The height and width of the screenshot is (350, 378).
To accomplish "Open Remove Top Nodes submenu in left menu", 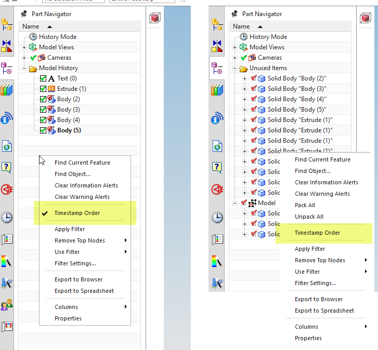I will click(85, 240).
